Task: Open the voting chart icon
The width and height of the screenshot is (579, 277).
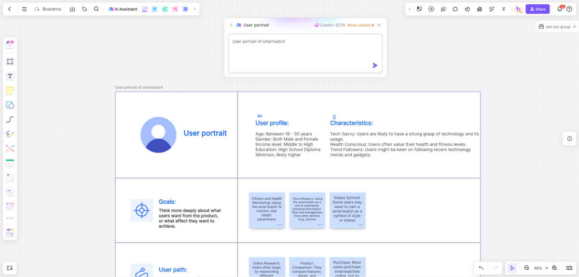Action: coord(479,9)
